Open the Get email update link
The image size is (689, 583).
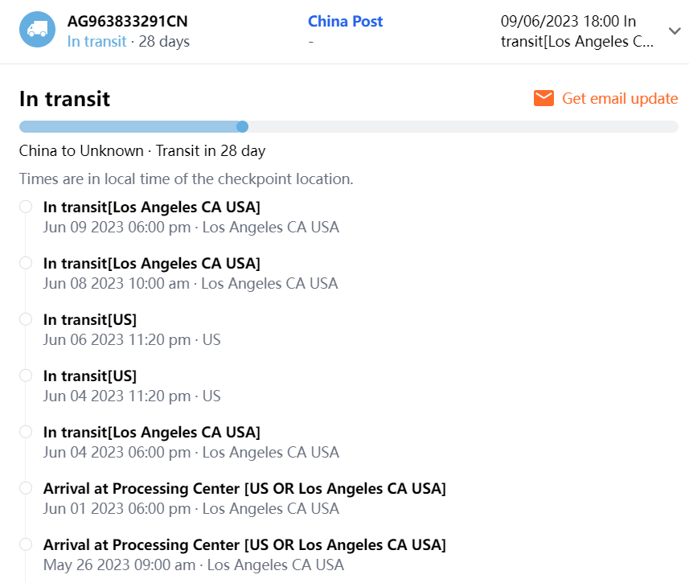point(619,98)
